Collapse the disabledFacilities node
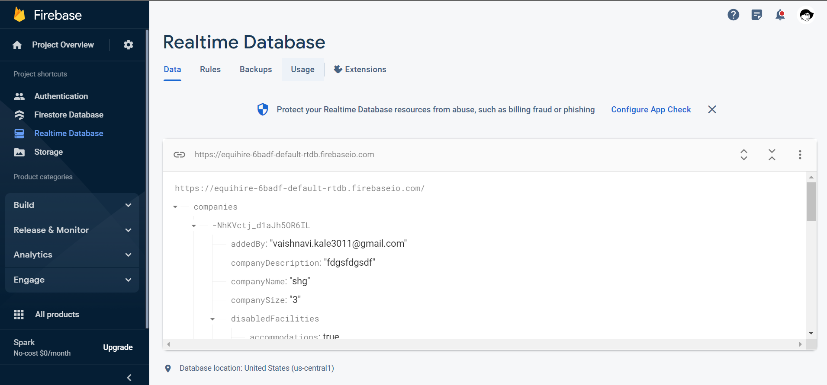This screenshot has width=827, height=385. click(x=212, y=319)
